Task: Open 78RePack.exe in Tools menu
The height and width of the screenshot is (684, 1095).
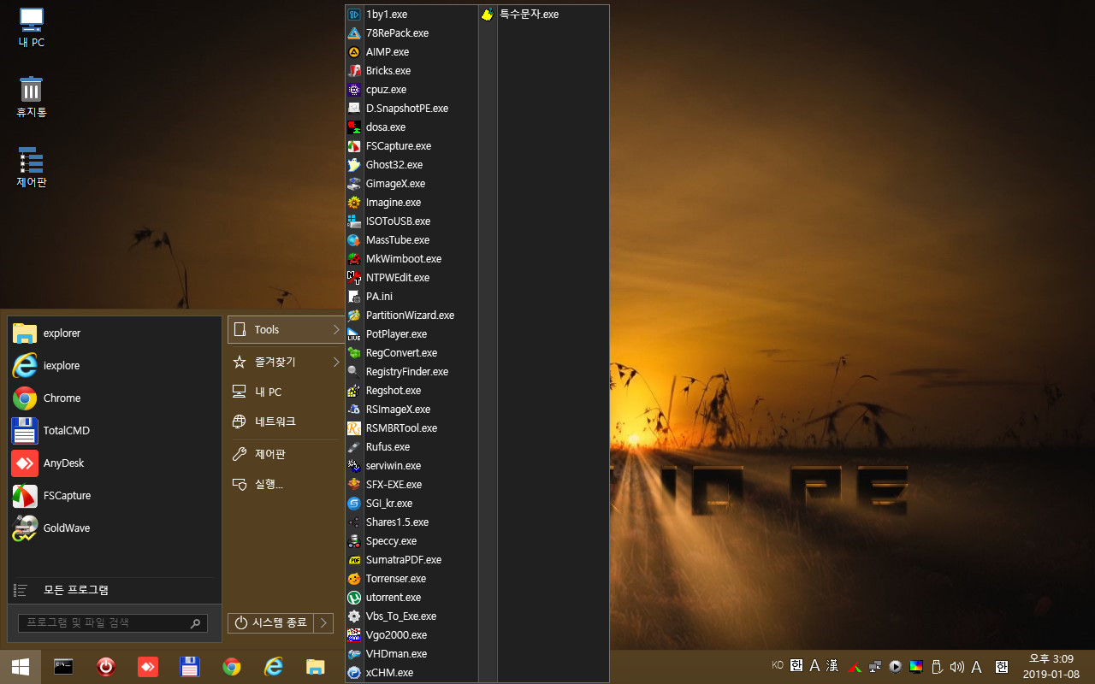Action: coord(411,33)
